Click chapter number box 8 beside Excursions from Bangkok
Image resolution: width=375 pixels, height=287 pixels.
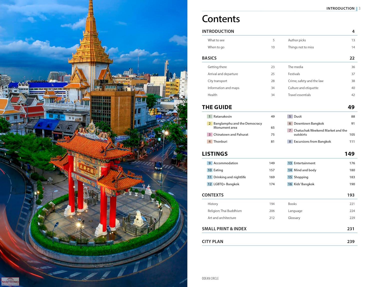pos(290,141)
